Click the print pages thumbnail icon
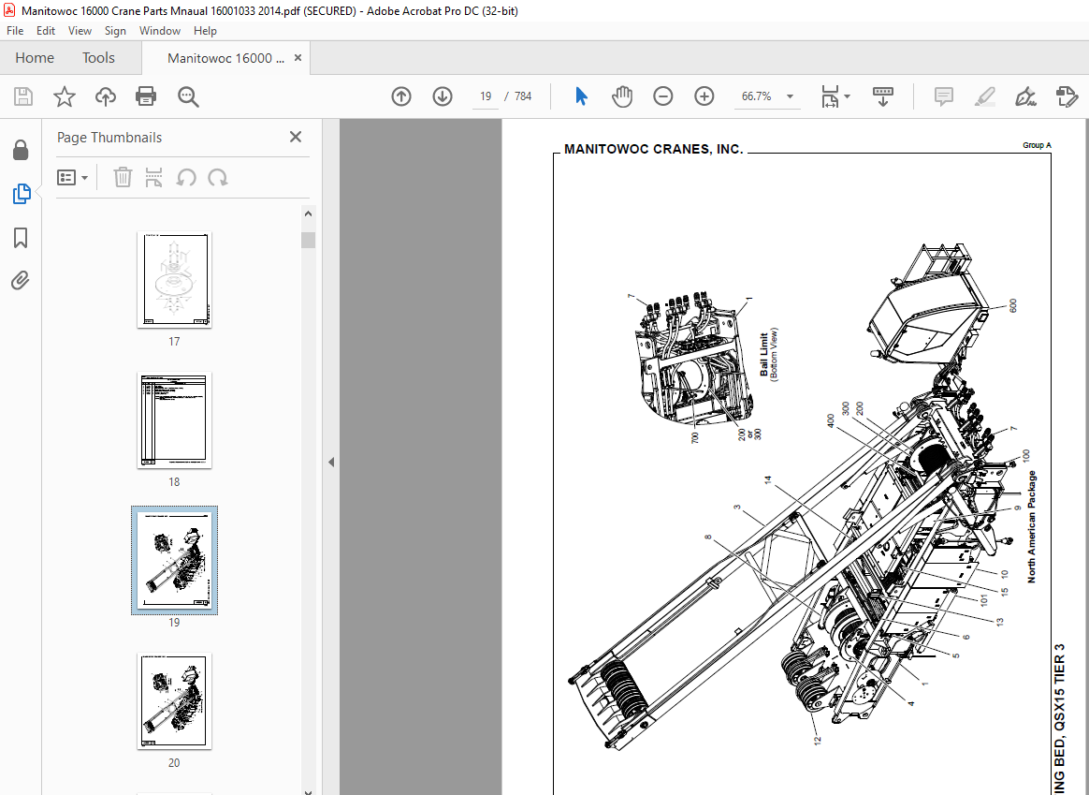 [153, 177]
